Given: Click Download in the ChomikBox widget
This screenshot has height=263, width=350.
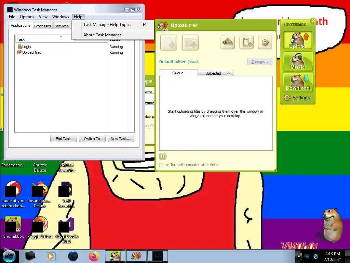Looking at the screenshot, I should coord(298,82).
